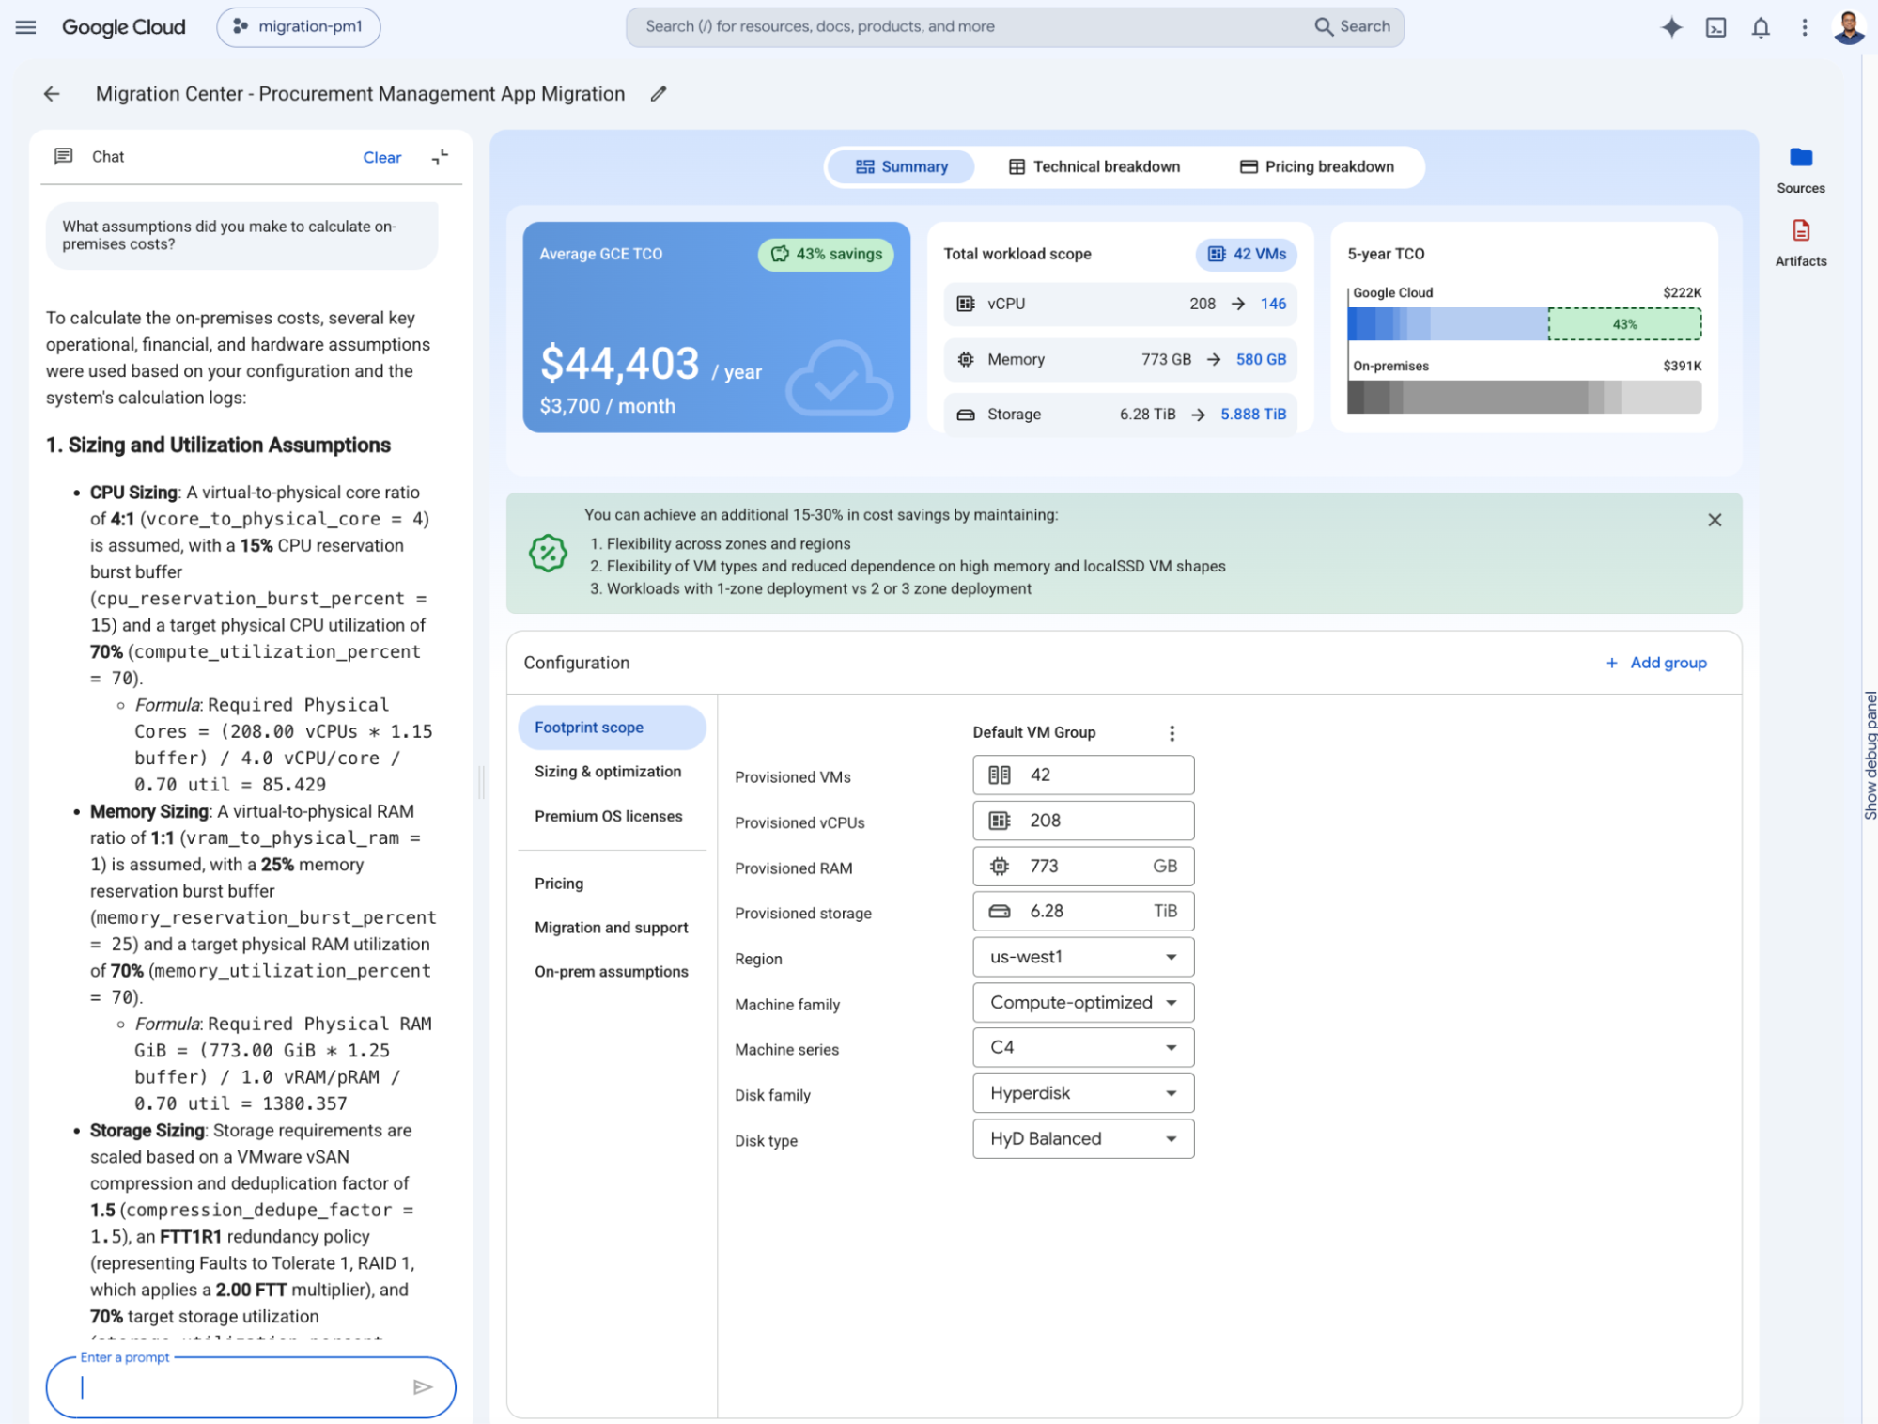Image resolution: width=1878 pixels, height=1424 pixels.
Task: Edit the Provisioned vCPUs field
Action: point(1083,821)
